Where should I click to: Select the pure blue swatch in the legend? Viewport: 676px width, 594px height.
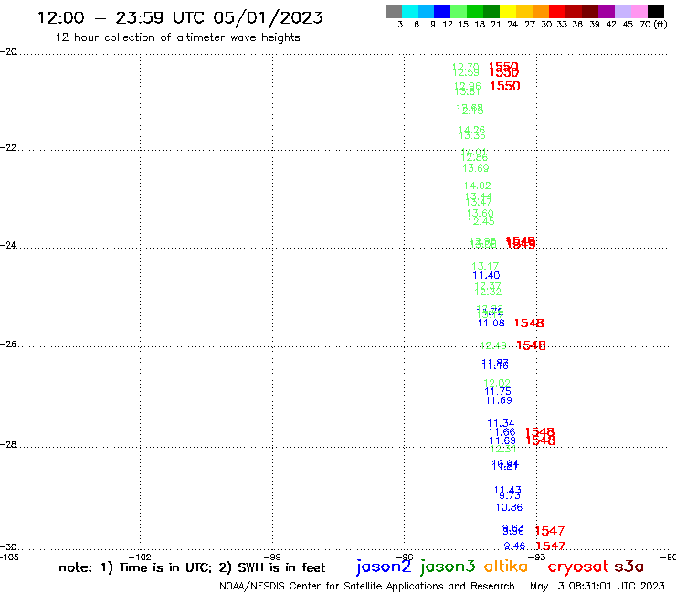pos(442,11)
